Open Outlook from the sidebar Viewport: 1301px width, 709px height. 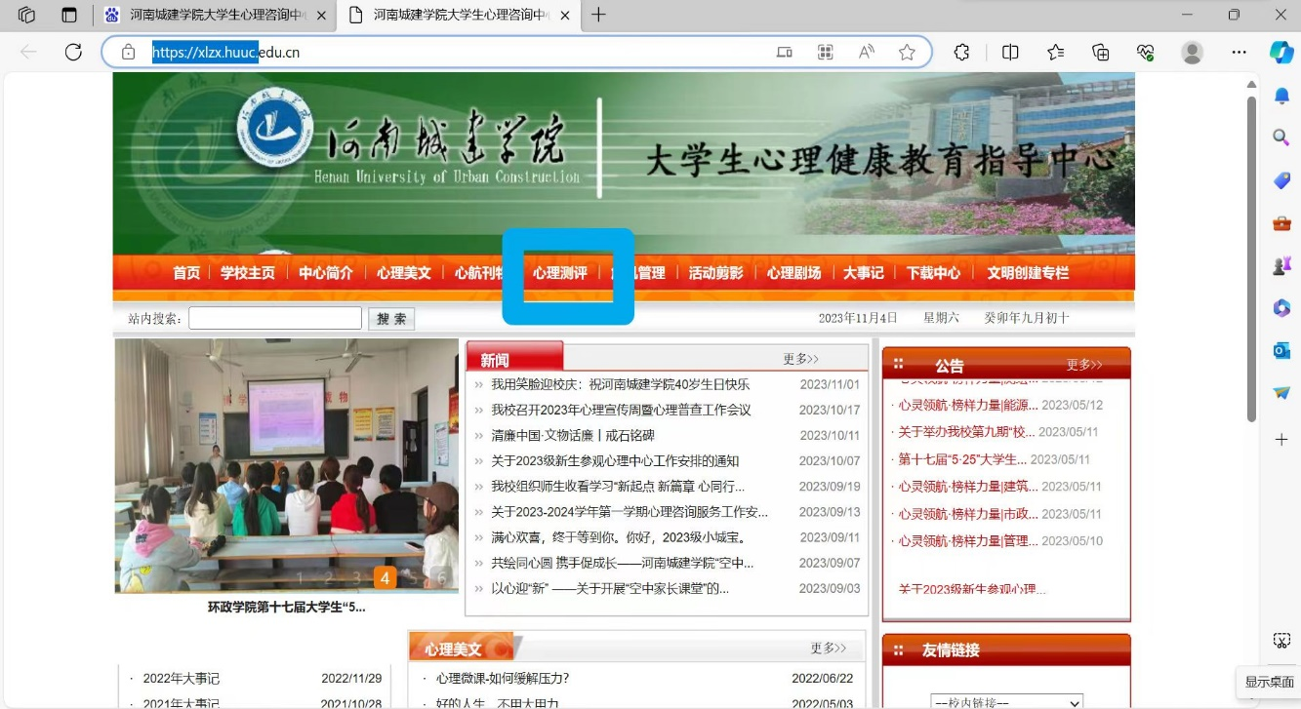[1281, 350]
